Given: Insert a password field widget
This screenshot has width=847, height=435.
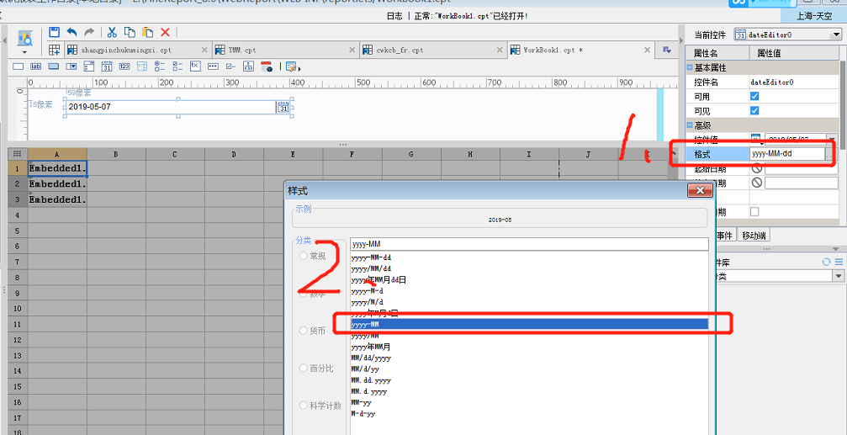Looking at the screenshot, I should pos(213,66).
